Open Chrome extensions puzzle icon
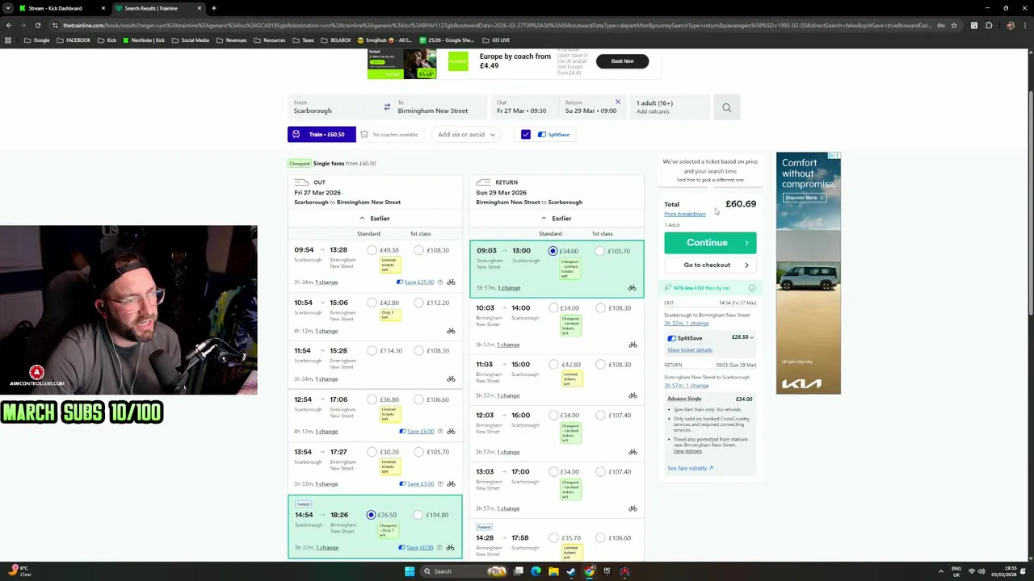Image resolution: width=1034 pixels, height=581 pixels. point(989,25)
